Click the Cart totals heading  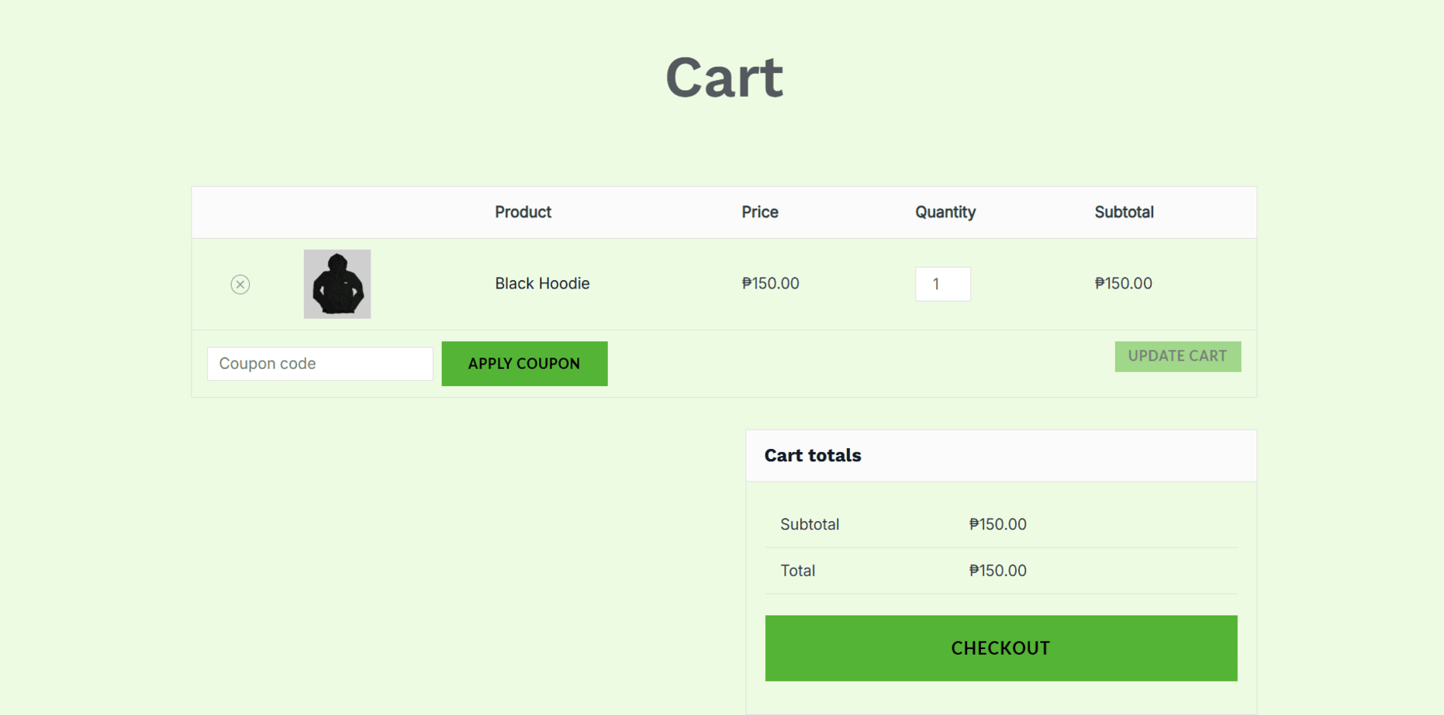813,456
